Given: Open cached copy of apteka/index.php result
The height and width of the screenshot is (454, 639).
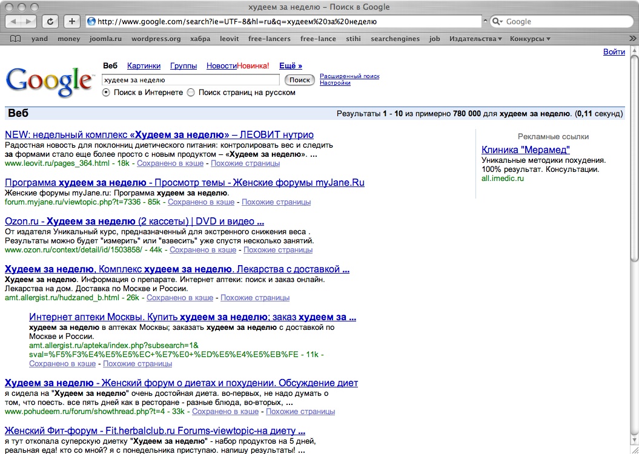Looking at the screenshot, I should point(62,364).
